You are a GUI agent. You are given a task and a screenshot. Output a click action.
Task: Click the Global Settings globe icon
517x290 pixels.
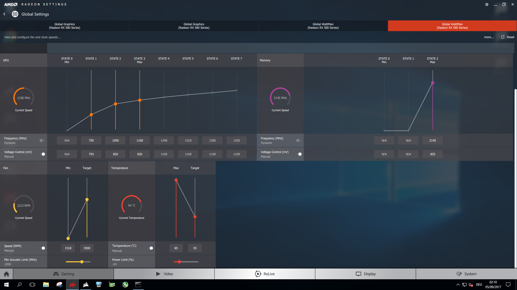(x=15, y=14)
